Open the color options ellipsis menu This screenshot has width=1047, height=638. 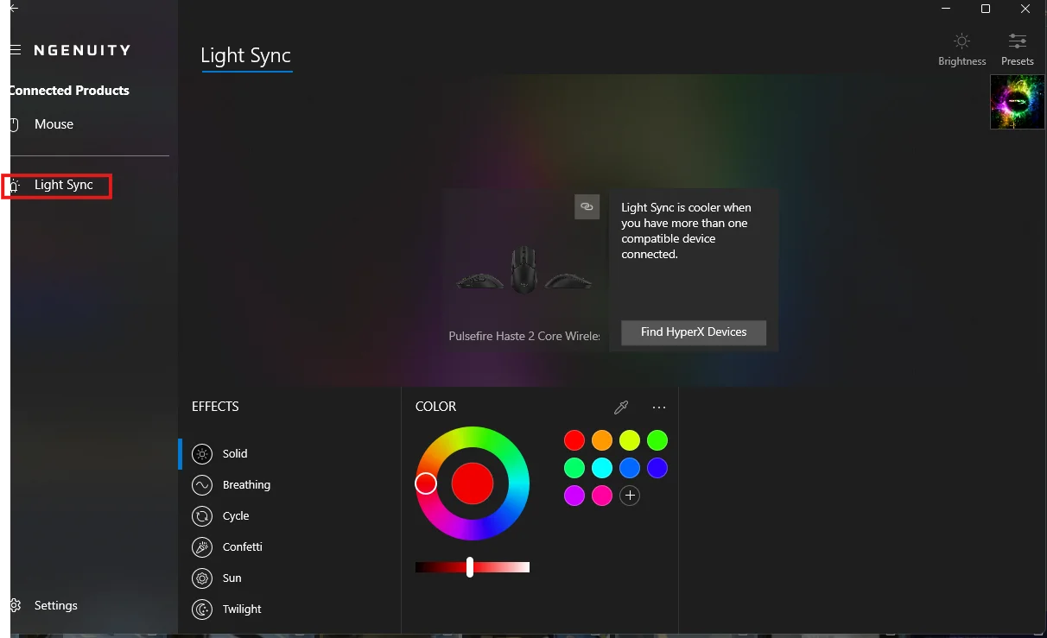[x=659, y=407]
